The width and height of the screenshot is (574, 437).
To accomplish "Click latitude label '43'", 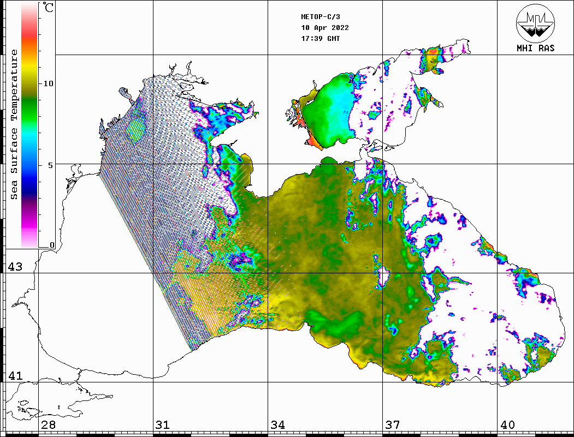I will tap(15, 267).
